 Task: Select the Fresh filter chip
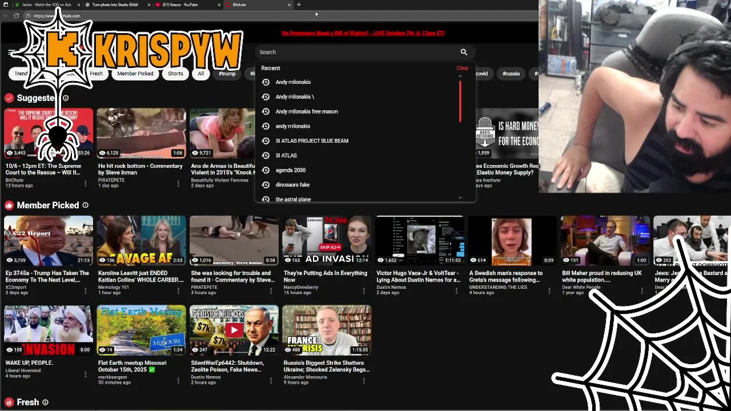coord(96,74)
